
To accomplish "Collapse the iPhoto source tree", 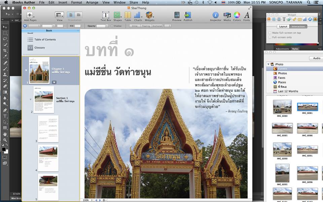I will click(x=268, y=64).
